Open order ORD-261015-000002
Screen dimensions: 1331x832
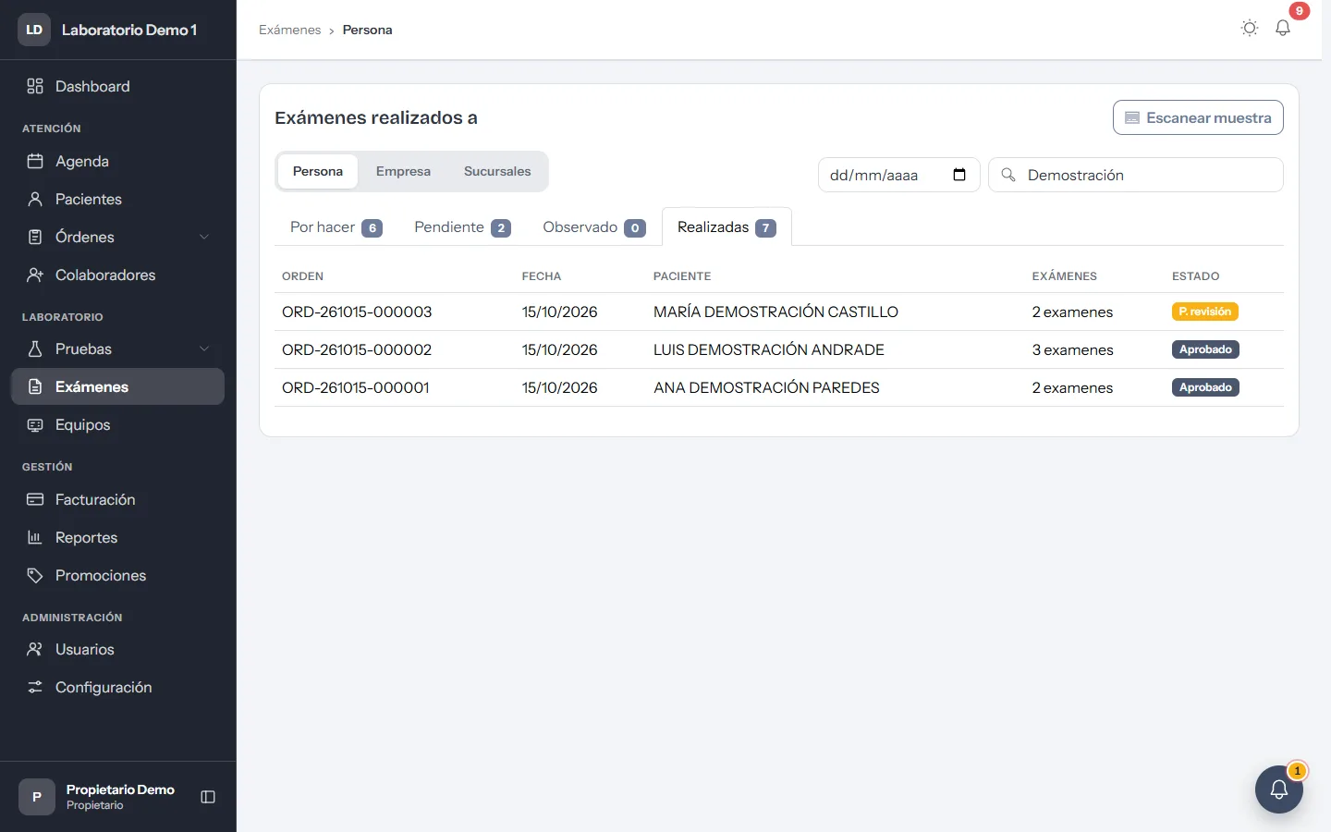pos(357,349)
